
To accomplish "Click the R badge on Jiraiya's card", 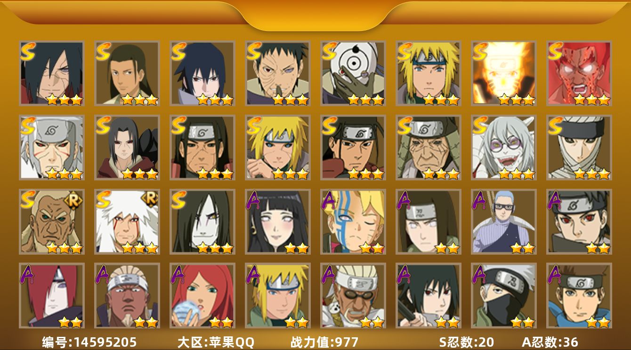I will [151, 199].
